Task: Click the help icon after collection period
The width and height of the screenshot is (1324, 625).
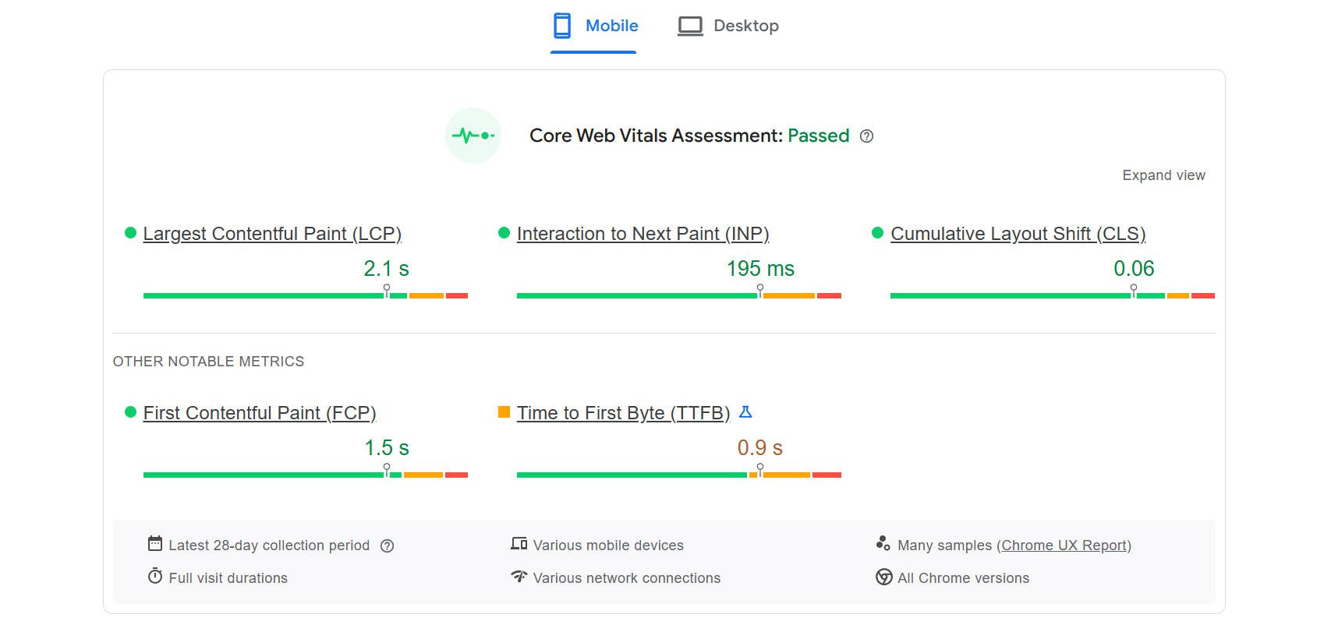Action: pyautogui.click(x=387, y=546)
